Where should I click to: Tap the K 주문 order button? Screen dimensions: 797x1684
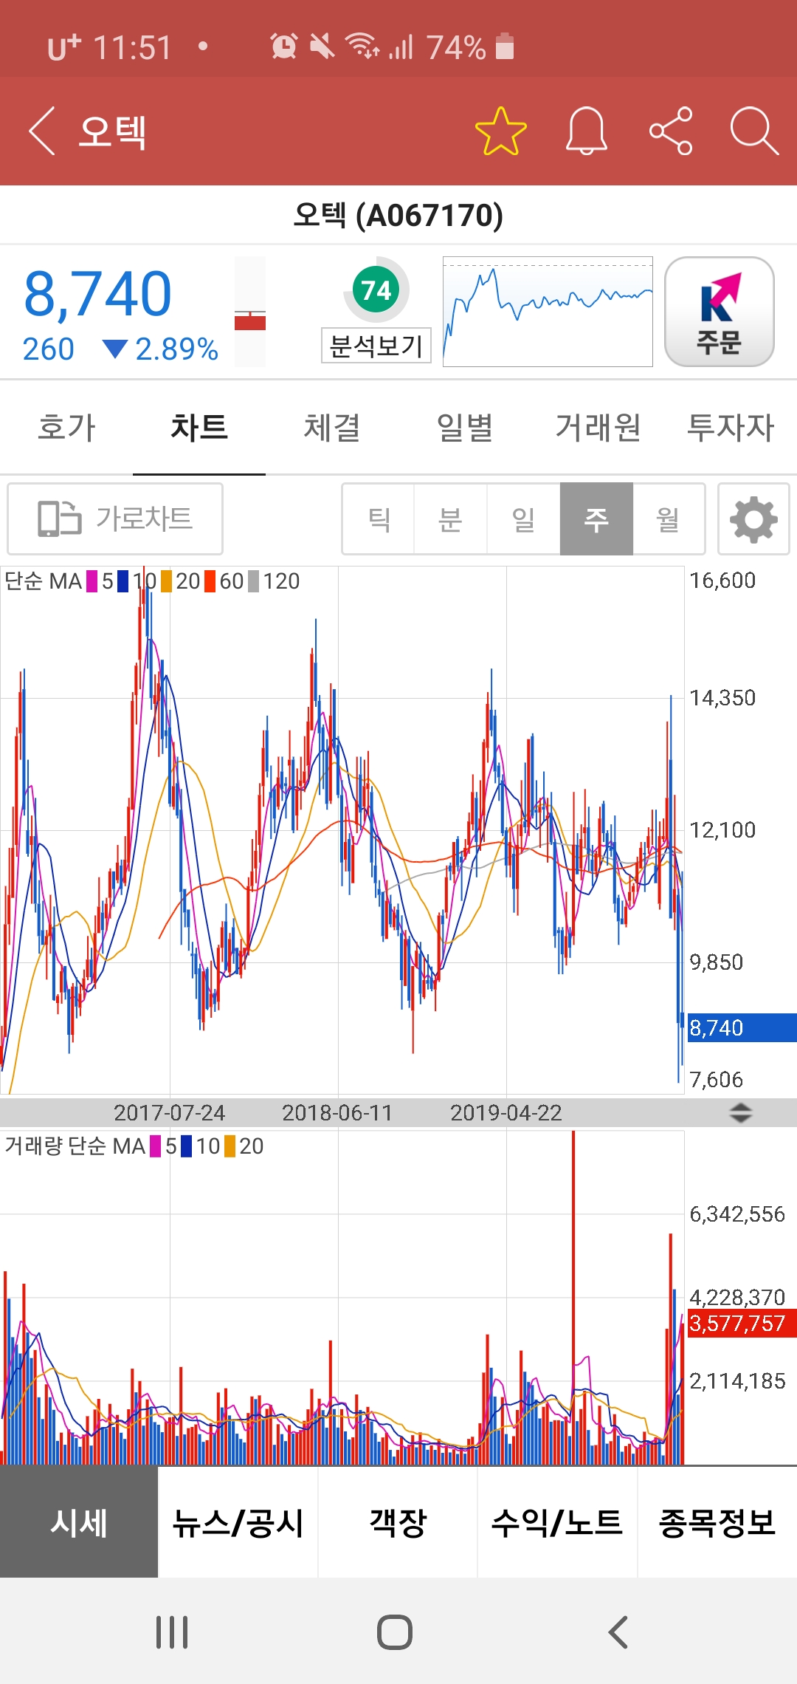coord(720,312)
